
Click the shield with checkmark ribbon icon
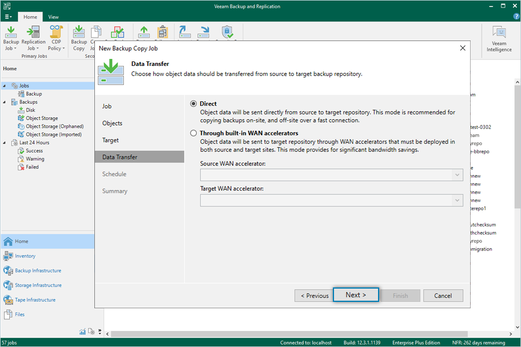tap(228, 32)
